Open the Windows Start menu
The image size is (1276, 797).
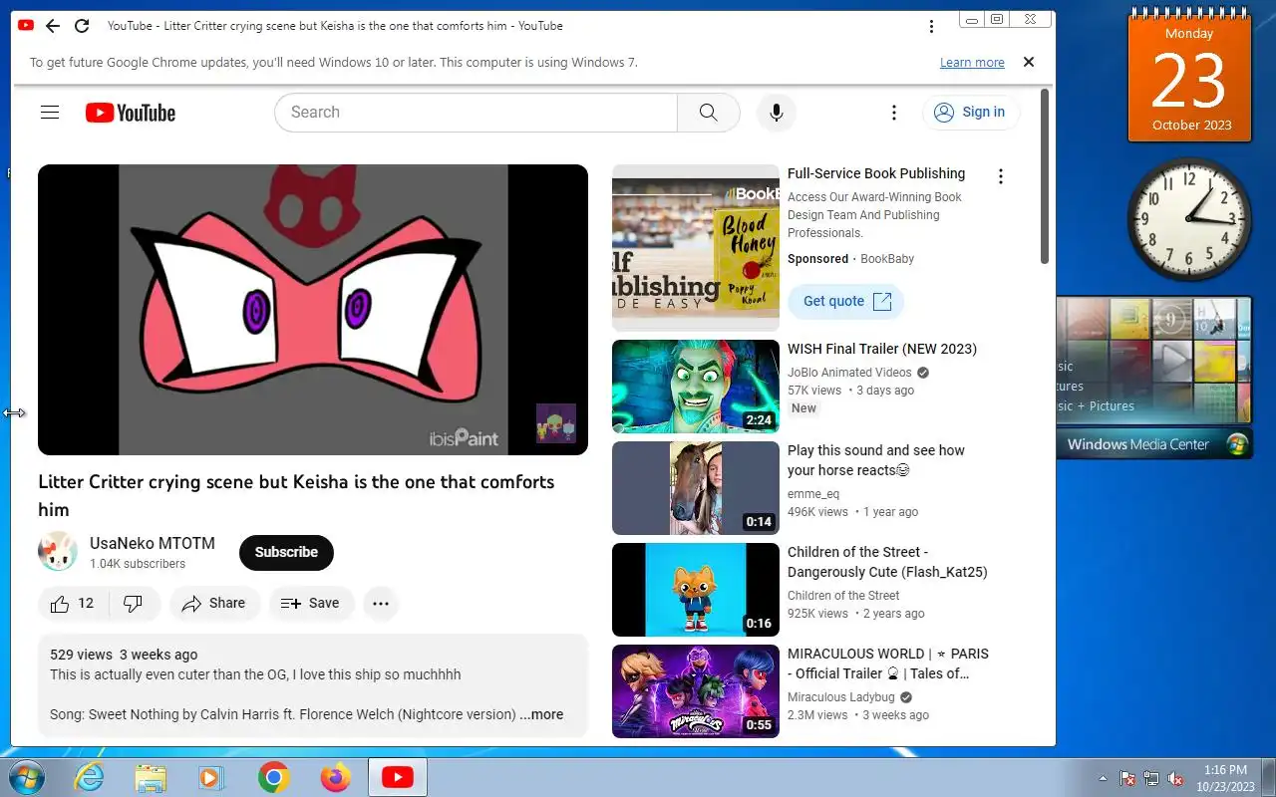pos(26,777)
